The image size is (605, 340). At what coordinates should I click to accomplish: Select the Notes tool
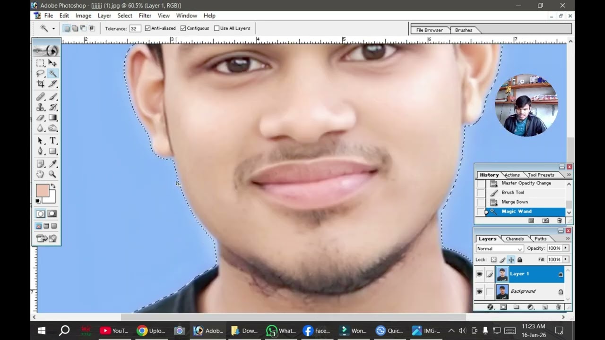tap(41, 164)
